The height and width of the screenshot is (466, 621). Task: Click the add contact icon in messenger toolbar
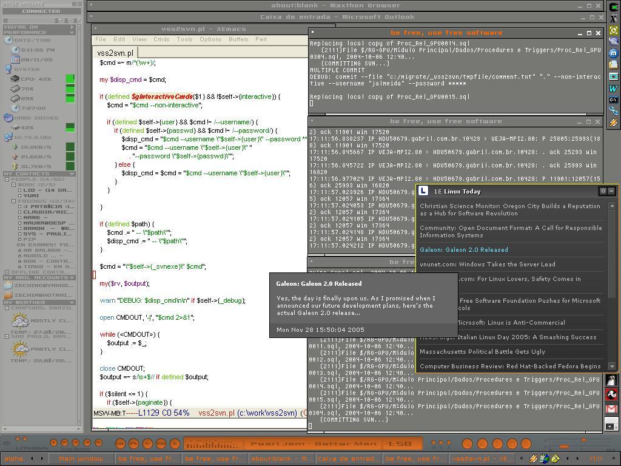pyautogui.click(x=59, y=20)
